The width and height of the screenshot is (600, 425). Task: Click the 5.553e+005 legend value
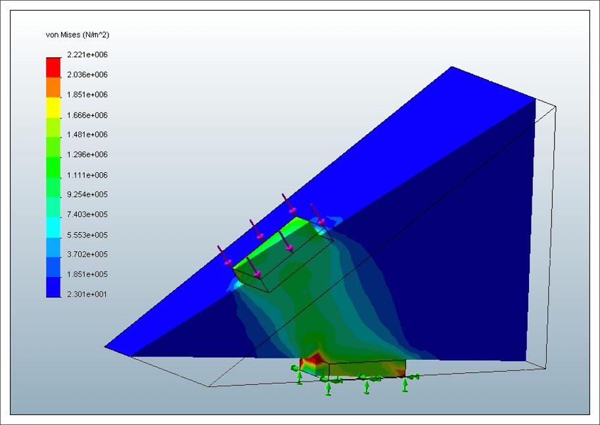coord(87,235)
